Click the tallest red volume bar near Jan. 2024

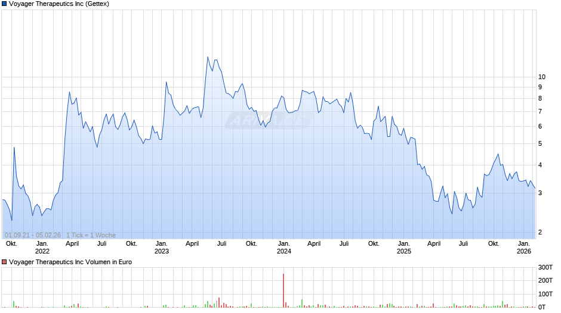coord(283,290)
